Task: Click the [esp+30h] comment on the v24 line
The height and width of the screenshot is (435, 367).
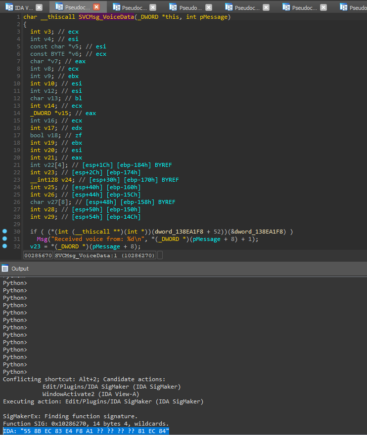Action: click(105, 180)
